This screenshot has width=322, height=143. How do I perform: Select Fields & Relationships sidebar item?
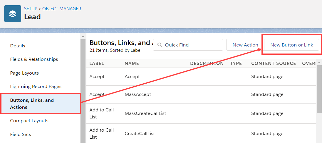pos(34,59)
